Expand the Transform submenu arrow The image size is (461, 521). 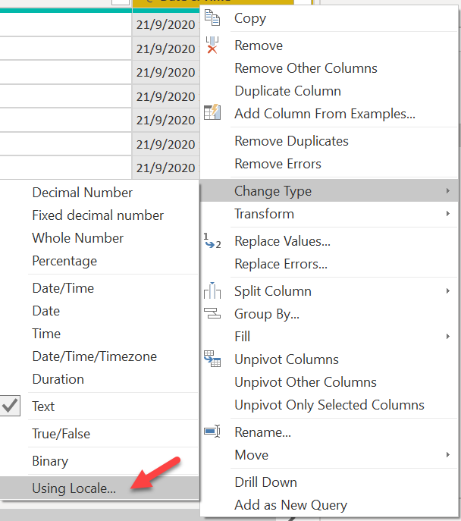pos(447,214)
